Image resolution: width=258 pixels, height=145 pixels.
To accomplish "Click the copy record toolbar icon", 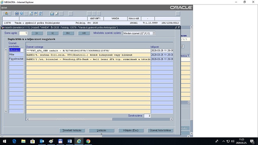I will coord(36,14).
